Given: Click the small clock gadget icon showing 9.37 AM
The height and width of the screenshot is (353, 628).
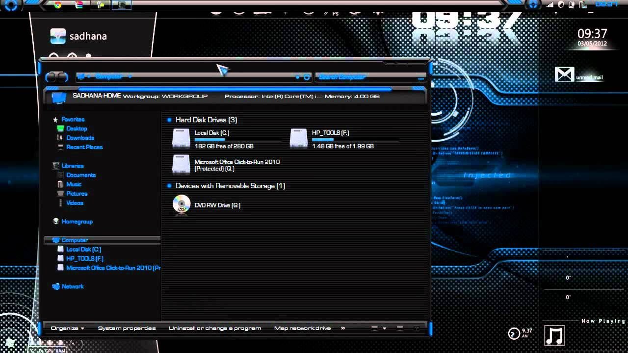Looking at the screenshot, I should (x=514, y=333).
